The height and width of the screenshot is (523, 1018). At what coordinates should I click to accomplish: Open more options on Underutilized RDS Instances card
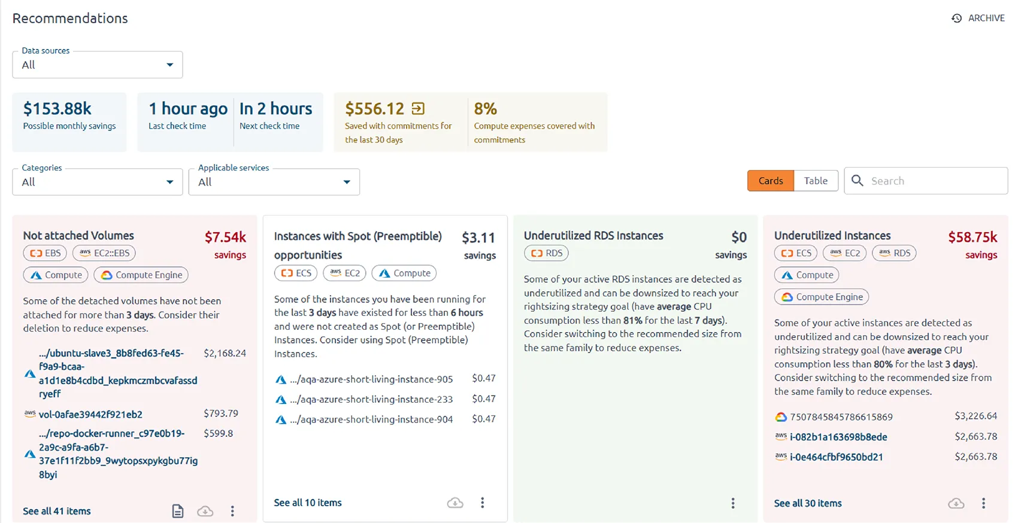732,503
